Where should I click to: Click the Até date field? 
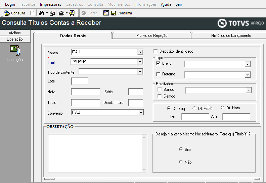pos(236,117)
